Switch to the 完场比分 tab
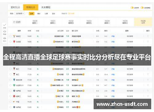The height and width of the screenshot is (112, 154). click(x=30, y=7)
